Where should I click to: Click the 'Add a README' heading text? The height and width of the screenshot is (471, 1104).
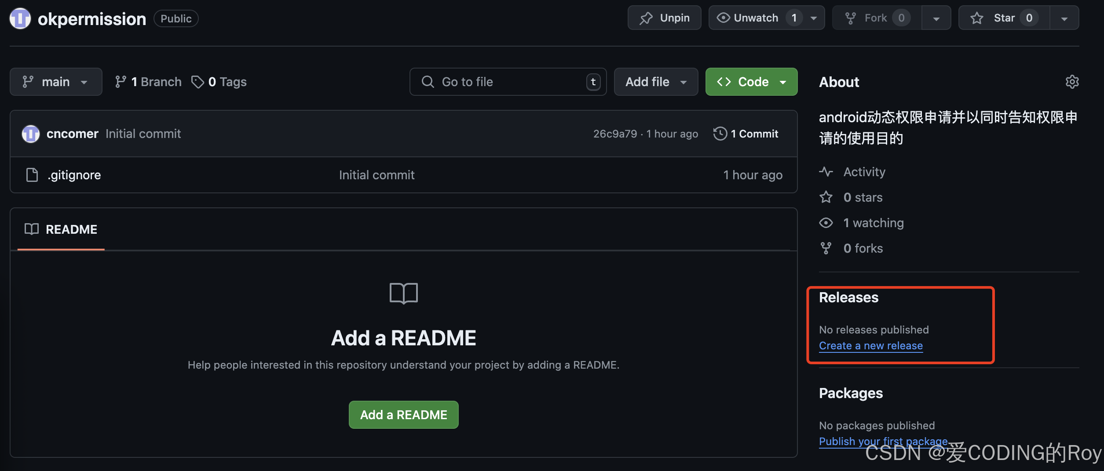tap(404, 338)
